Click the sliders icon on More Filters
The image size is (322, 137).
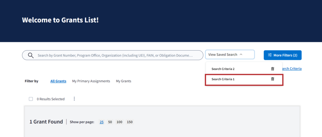coord(270,55)
